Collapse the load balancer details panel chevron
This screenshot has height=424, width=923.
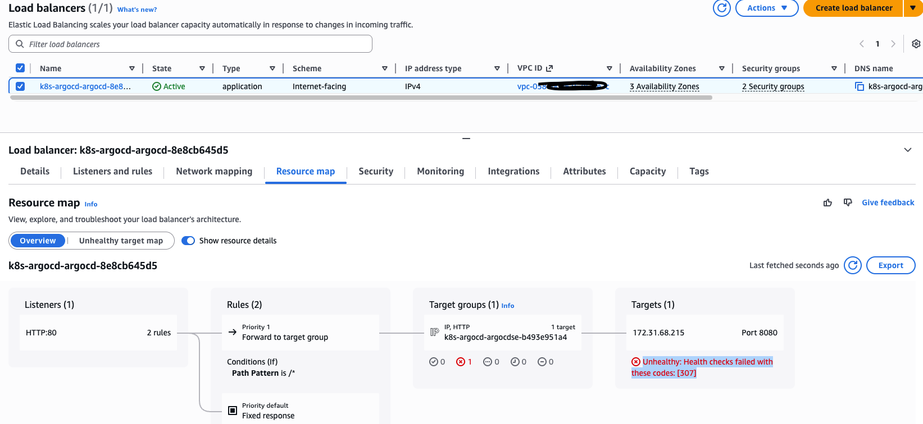pyautogui.click(x=907, y=150)
